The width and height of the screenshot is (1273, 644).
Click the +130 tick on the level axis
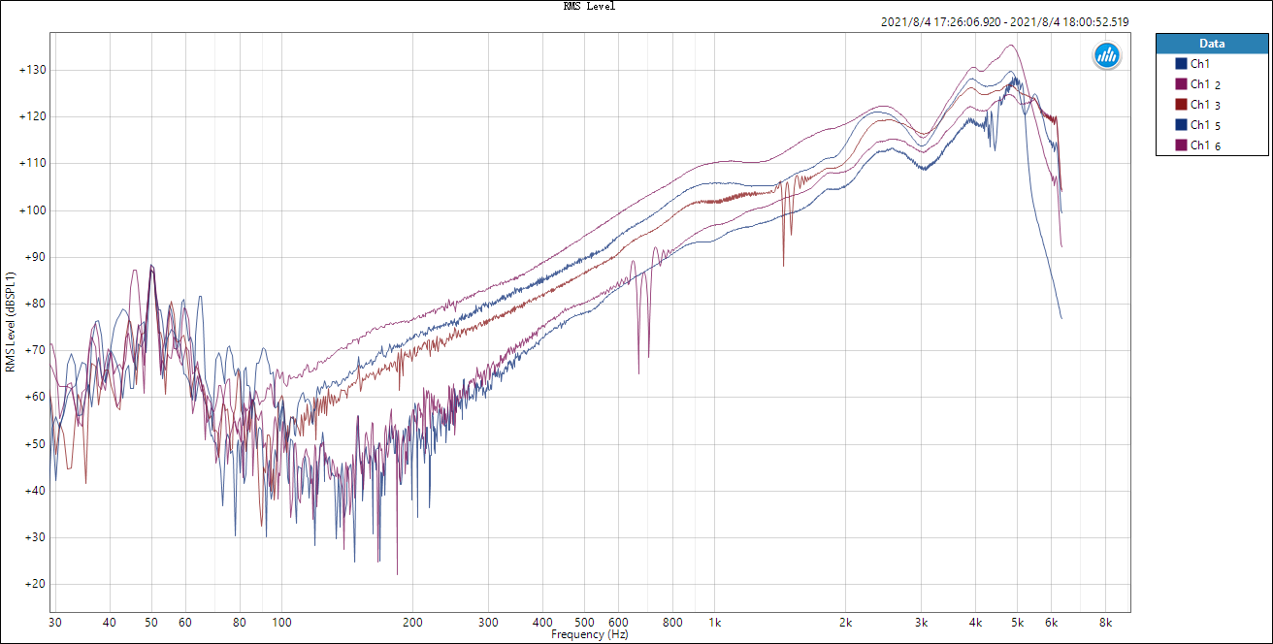click(x=33, y=71)
